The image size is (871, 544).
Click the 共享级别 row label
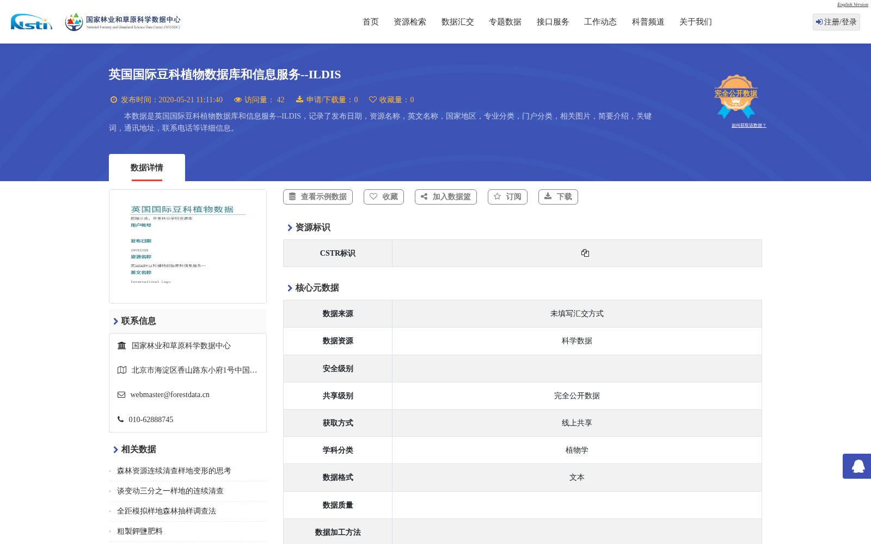pyautogui.click(x=338, y=396)
